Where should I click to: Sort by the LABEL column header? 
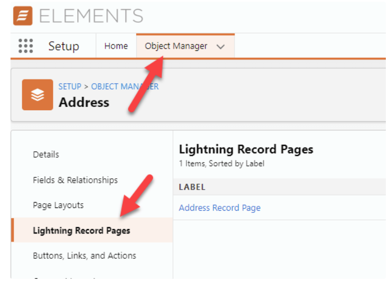(192, 187)
